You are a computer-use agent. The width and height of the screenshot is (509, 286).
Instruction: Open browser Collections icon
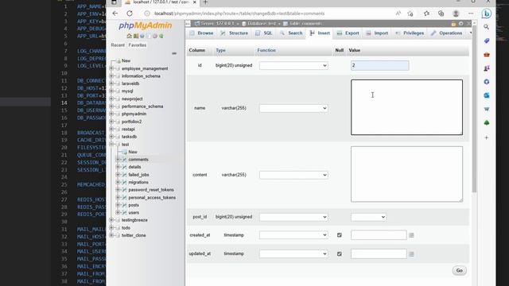pos(441,14)
